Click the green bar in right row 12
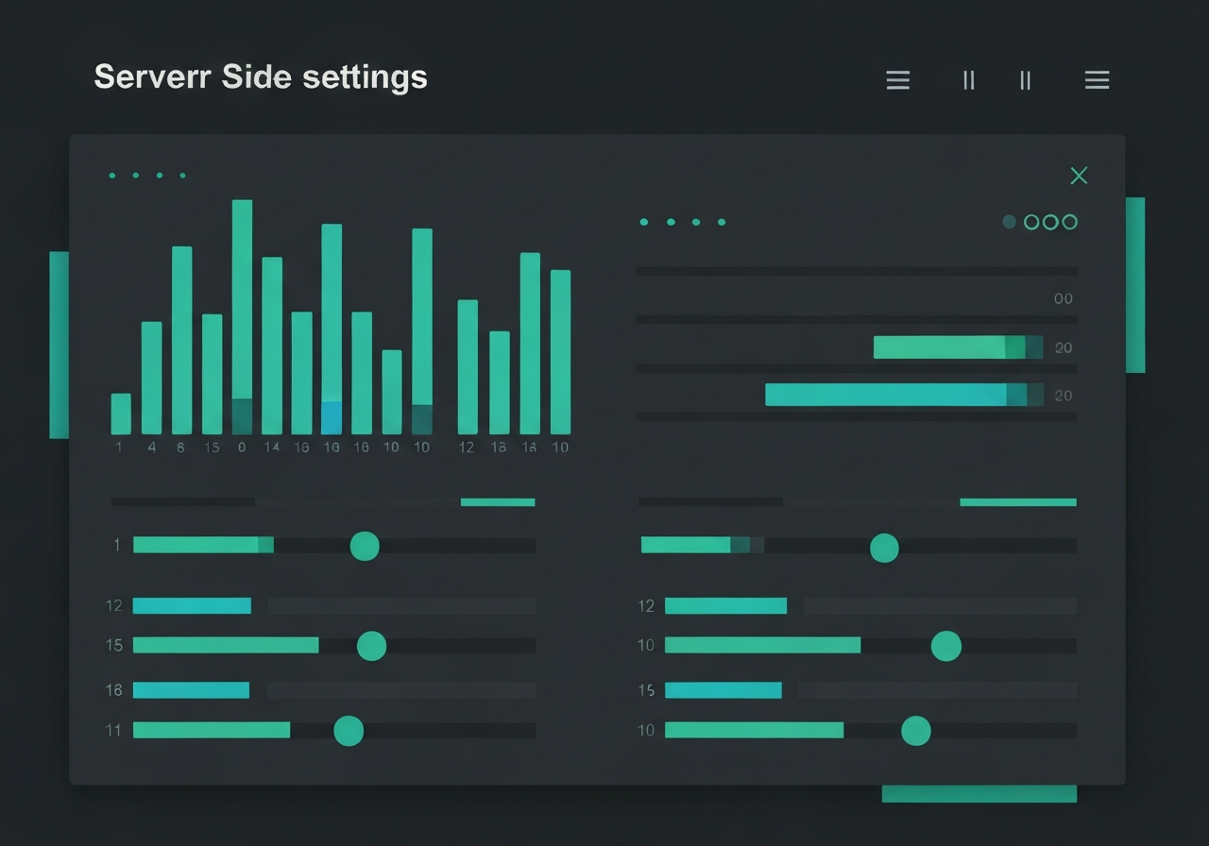 pyautogui.click(x=725, y=605)
